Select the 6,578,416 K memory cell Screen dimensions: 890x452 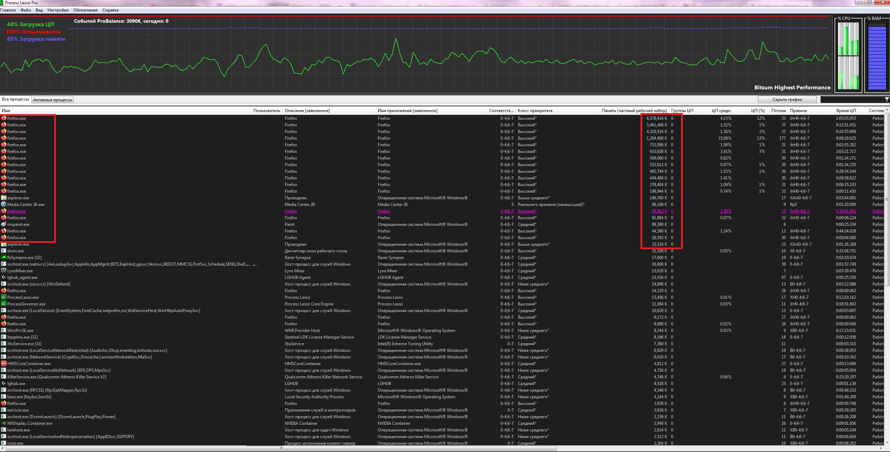click(x=657, y=118)
